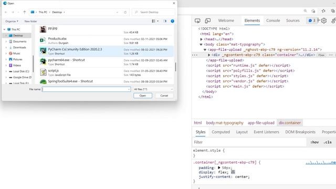Screen dimensions: 336x189
Task: Select the Products.xlsx Excel file icon
Action: [x=43, y=40]
